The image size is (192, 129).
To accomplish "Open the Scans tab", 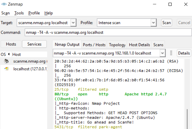I will click(x=158, y=45).
